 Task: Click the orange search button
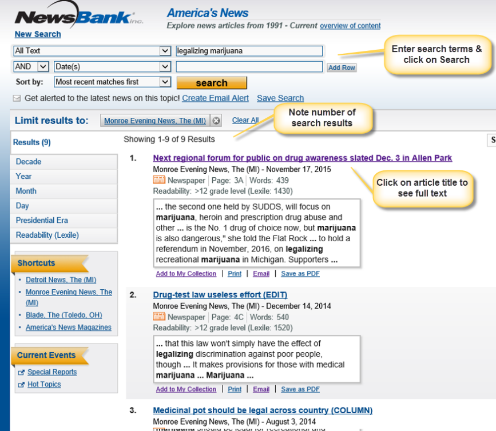tap(212, 83)
